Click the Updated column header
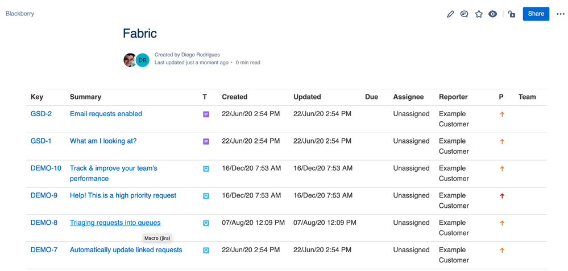The image size is (568, 271). [x=307, y=97]
